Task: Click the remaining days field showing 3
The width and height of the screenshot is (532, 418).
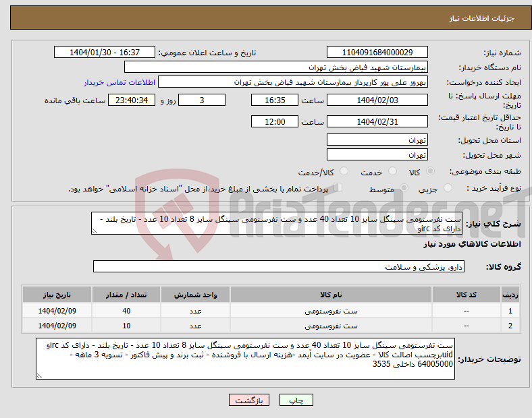Action: pos(202,100)
